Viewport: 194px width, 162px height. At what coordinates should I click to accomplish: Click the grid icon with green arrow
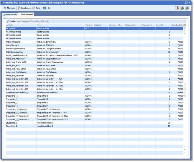[x=182, y=8]
